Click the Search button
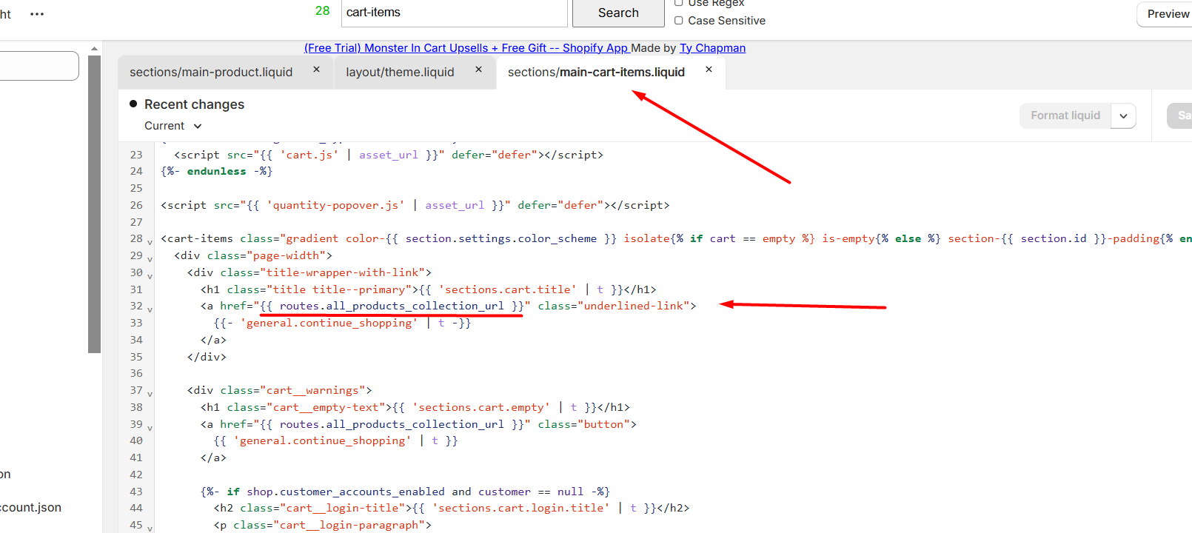 coord(618,13)
